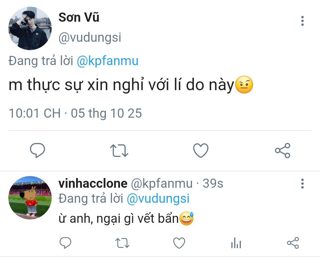The height and width of the screenshot is (257, 320).
Task: Tap the @kpfanmu mention link in main tweet
Action: (107, 61)
